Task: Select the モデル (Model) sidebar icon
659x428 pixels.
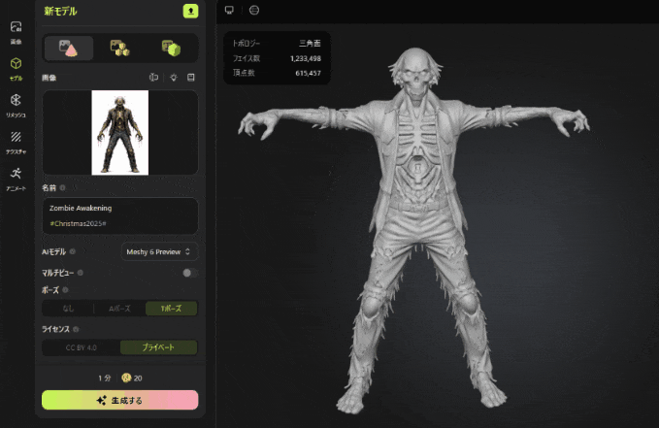Action: 16,67
